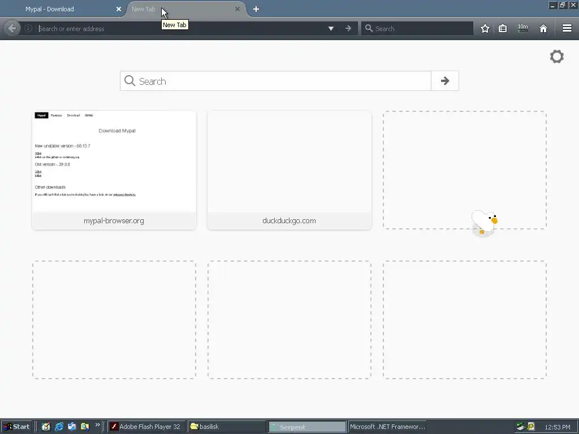Screen dimensions: 579x434
Task: Switch to Adobe Flash Player 32 taskbar item
Action: pyautogui.click(x=146, y=427)
